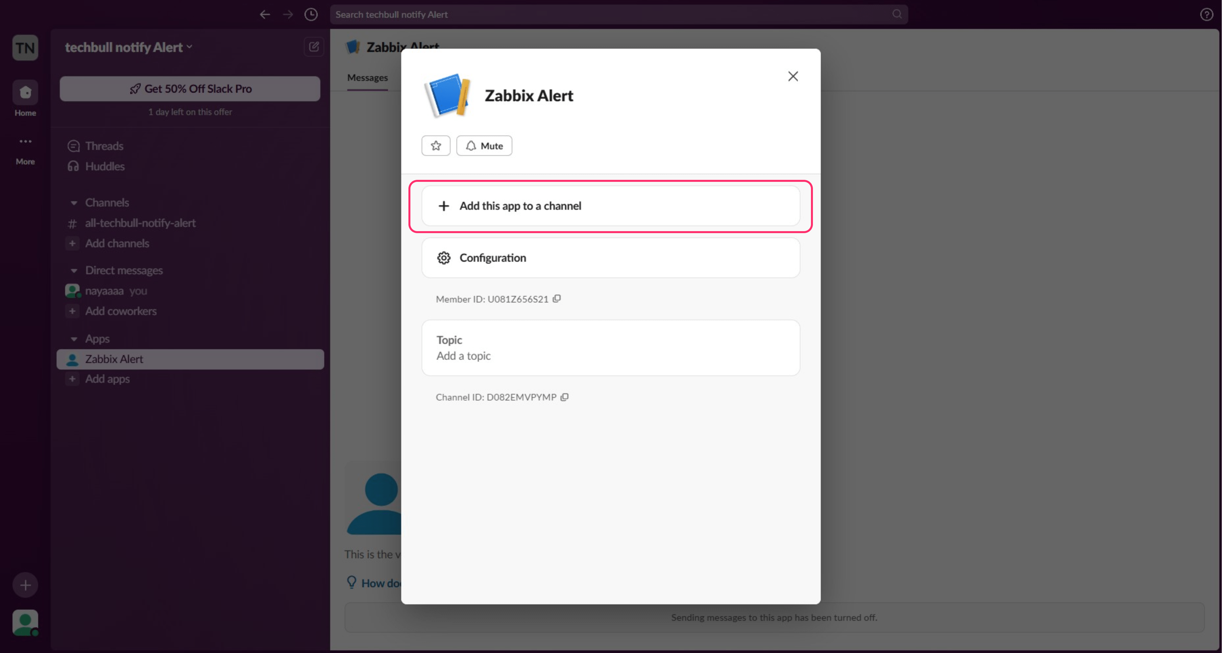Close the Zabbix Alert details dialog
Viewport: 1222px width, 653px height.
click(x=793, y=76)
